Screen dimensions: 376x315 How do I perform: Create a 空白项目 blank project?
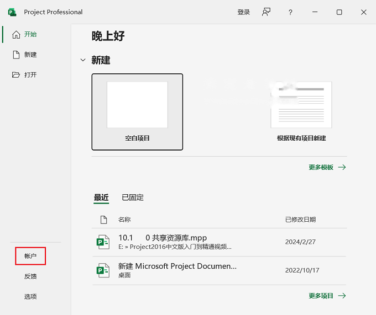pos(137,111)
